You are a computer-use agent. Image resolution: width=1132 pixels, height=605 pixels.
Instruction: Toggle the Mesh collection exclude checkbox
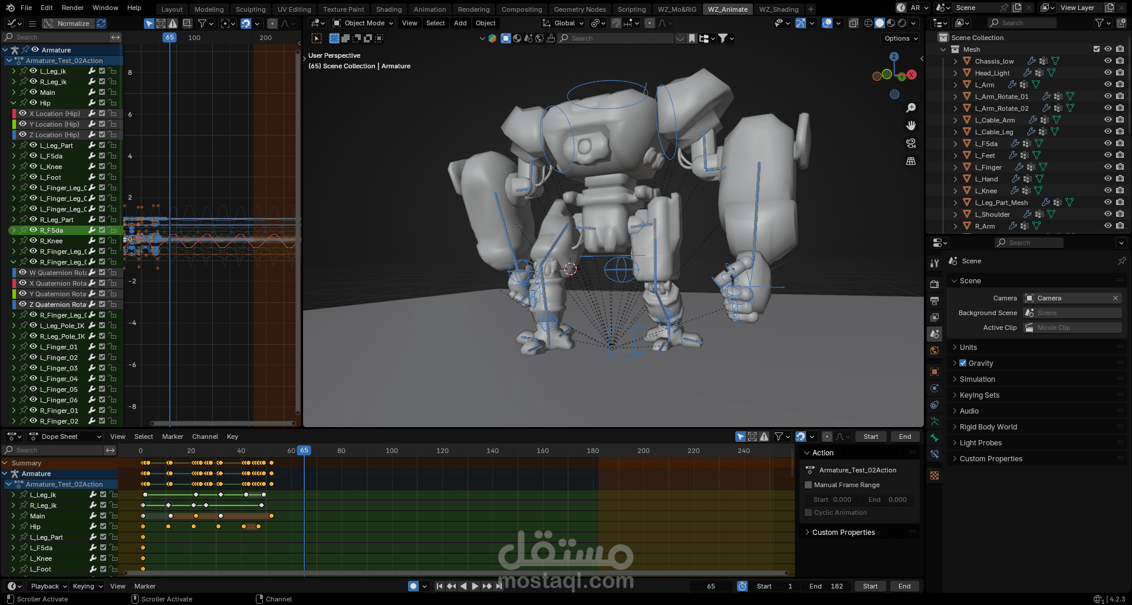pyautogui.click(x=1097, y=49)
